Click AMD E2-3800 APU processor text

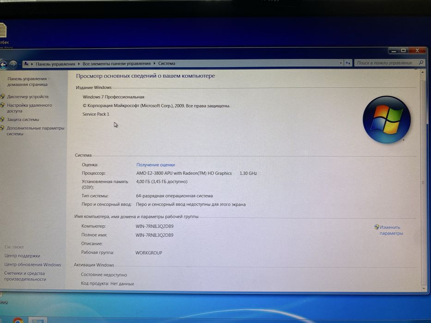[184, 173]
